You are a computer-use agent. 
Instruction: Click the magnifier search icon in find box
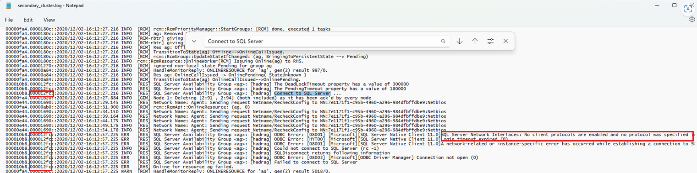coord(443,41)
